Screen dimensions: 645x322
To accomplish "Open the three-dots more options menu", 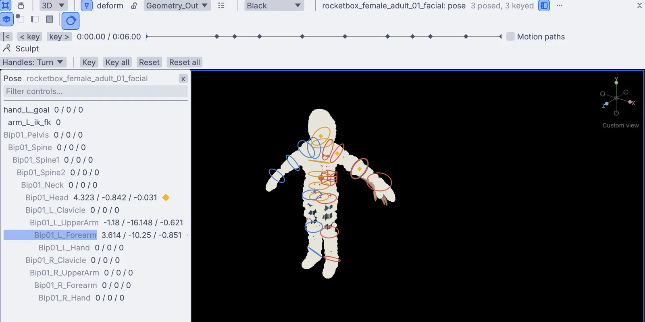I will [560, 6].
